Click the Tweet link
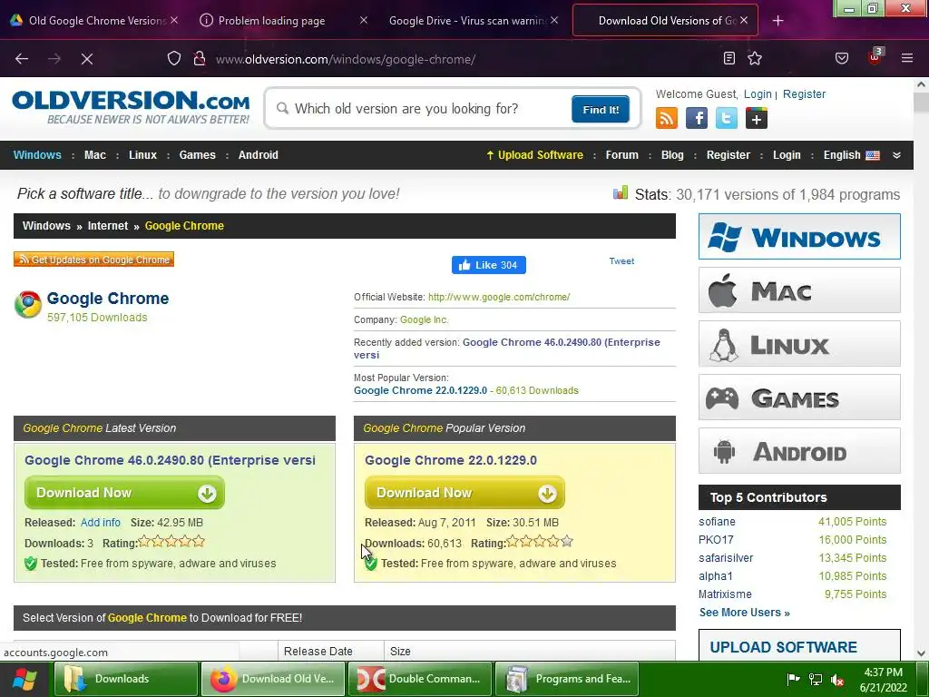Viewport: 929px width, 697px height. 621,260
